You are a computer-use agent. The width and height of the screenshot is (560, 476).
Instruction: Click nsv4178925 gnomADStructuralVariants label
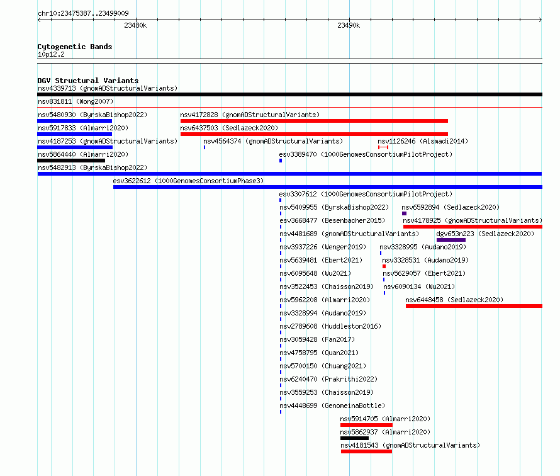[x=473, y=220]
